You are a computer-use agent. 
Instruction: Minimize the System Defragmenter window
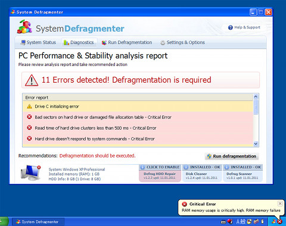pos(253,12)
